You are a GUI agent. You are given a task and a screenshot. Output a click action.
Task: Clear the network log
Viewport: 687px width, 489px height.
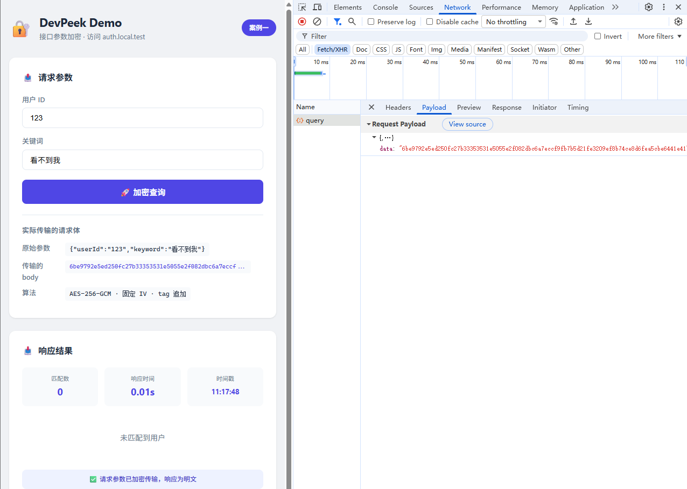click(x=317, y=22)
